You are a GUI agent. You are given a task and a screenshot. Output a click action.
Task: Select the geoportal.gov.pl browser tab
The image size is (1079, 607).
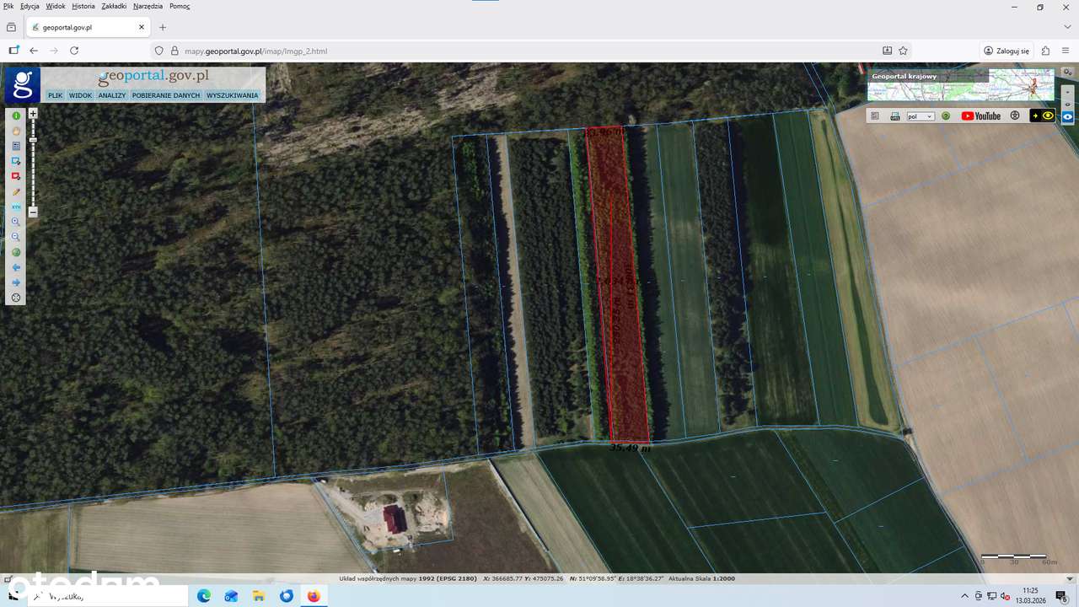[x=88, y=27]
